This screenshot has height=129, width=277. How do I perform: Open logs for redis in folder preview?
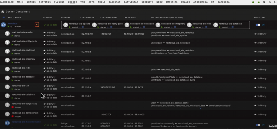click(x=206, y=27)
